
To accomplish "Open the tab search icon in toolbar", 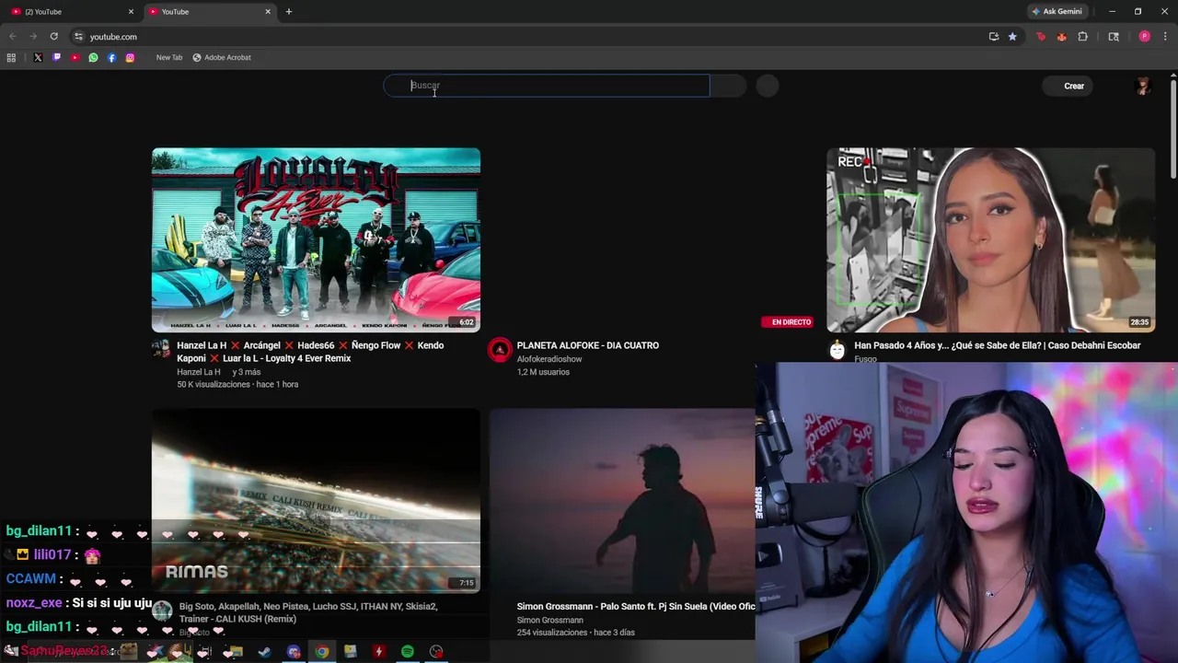I will click(1114, 37).
